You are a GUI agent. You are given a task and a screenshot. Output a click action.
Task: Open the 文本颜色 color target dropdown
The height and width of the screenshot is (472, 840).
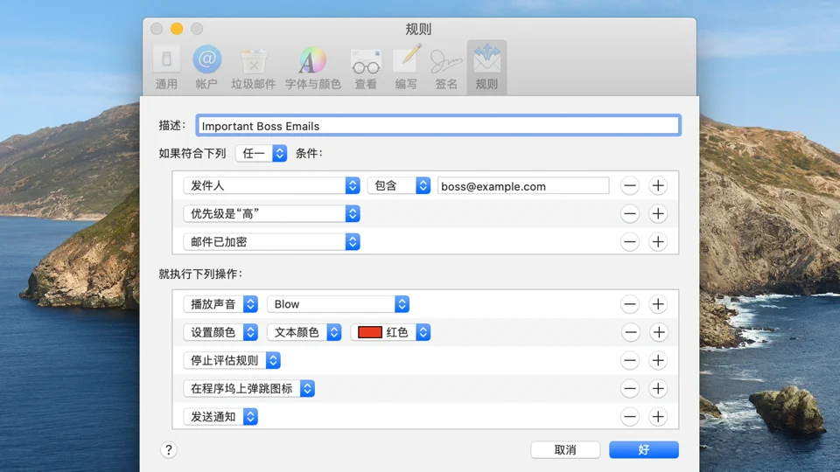click(x=304, y=332)
